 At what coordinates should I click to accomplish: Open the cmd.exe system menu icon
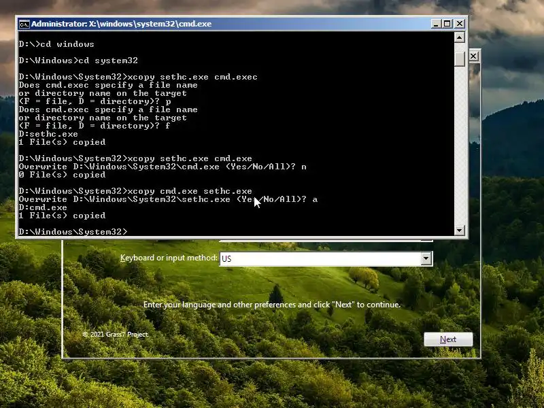coord(24,24)
